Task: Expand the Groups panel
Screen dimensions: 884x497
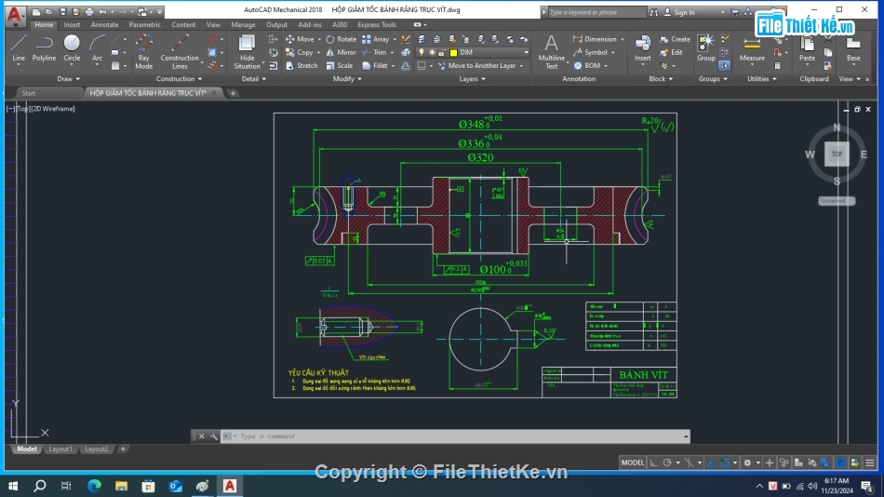Action: (x=713, y=79)
